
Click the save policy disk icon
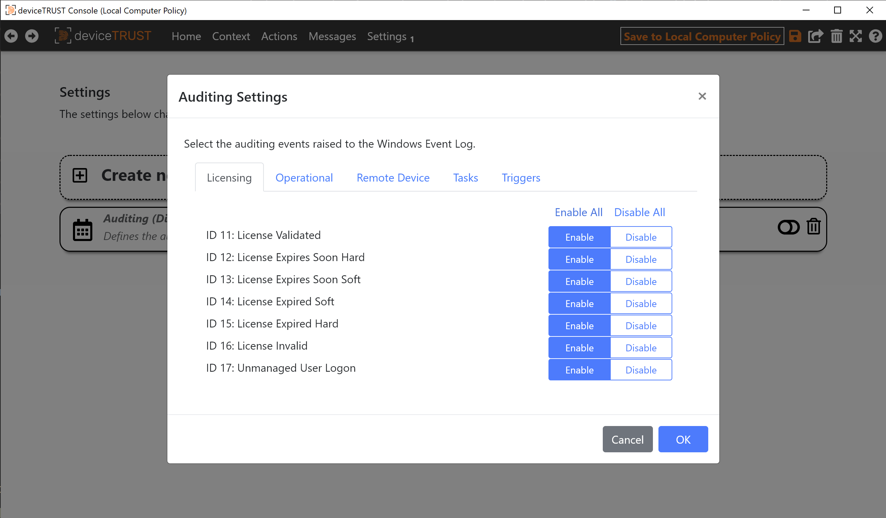(795, 36)
